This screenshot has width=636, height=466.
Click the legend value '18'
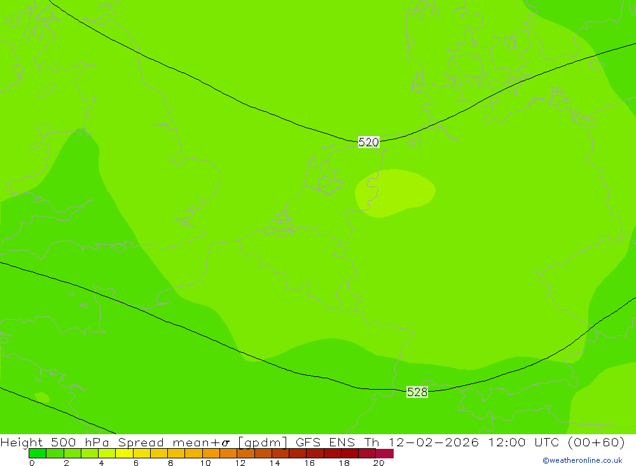(344, 463)
